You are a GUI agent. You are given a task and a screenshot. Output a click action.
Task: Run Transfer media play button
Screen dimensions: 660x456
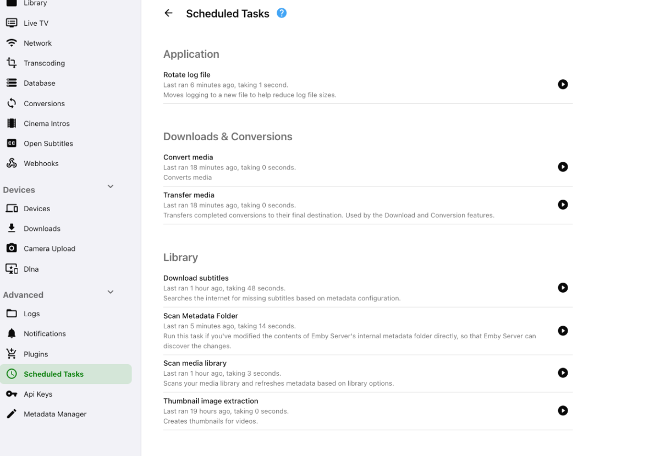[x=563, y=205]
